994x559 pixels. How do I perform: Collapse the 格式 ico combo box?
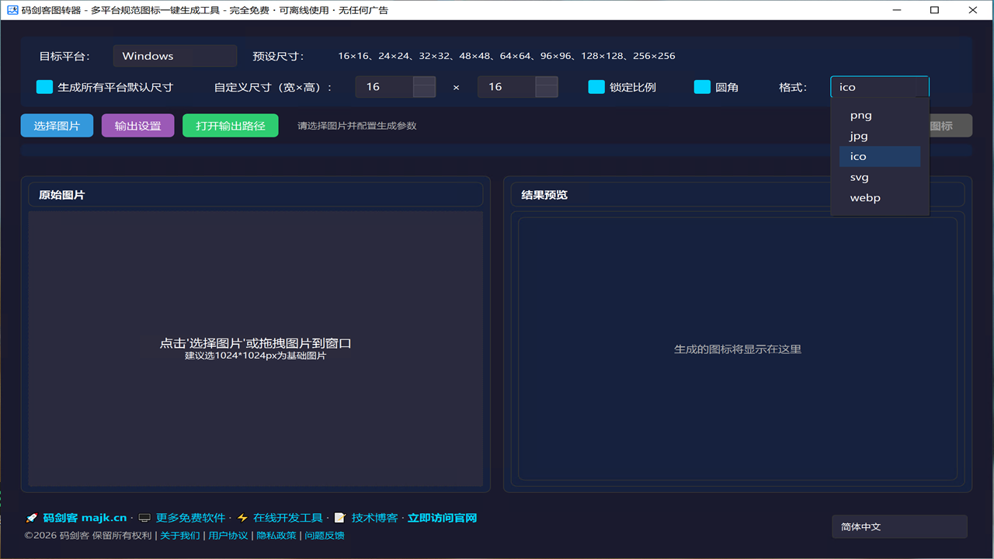880,87
